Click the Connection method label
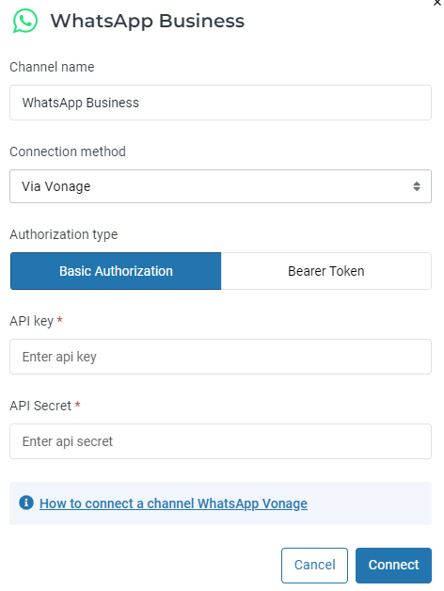The width and height of the screenshot is (444, 591). tap(68, 152)
